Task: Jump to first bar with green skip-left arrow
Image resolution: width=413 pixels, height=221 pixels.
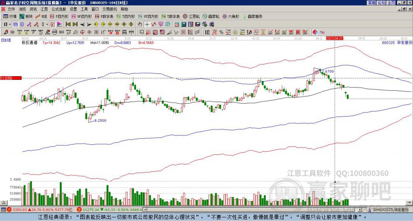Action: (x=68, y=25)
